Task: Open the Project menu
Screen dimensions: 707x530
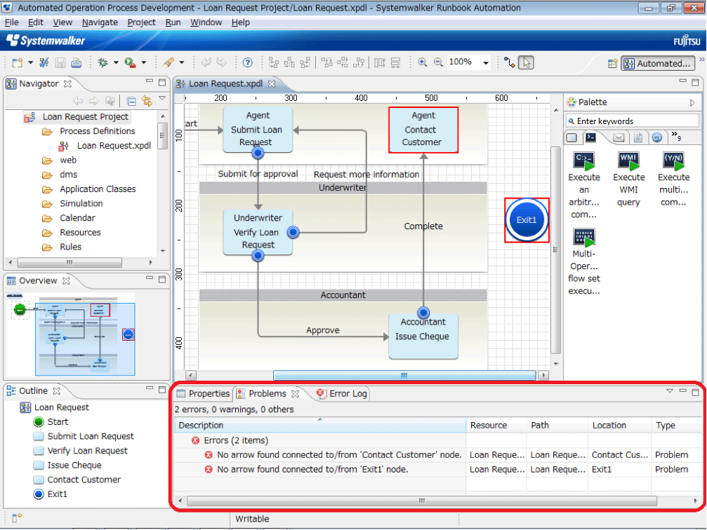Action: point(141,22)
